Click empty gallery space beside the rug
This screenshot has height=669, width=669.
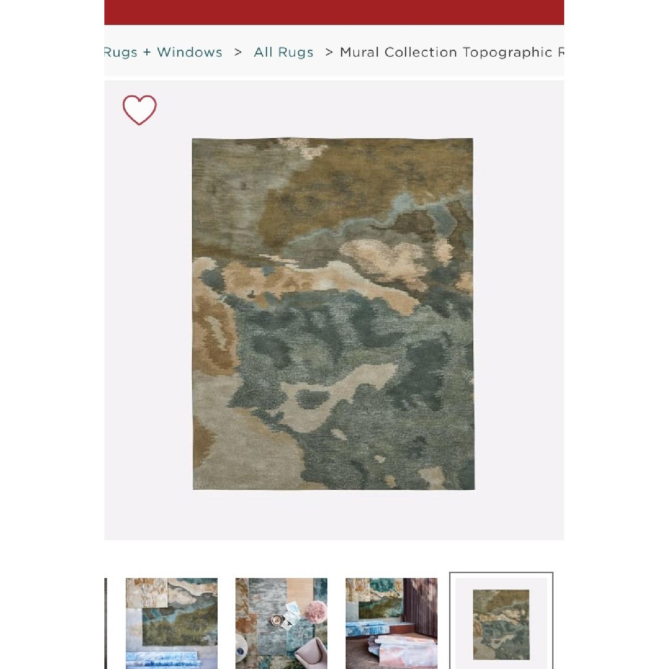(x=517, y=312)
